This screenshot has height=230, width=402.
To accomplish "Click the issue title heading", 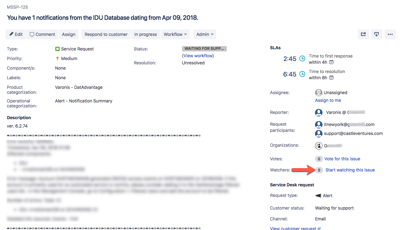I will [x=103, y=18].
